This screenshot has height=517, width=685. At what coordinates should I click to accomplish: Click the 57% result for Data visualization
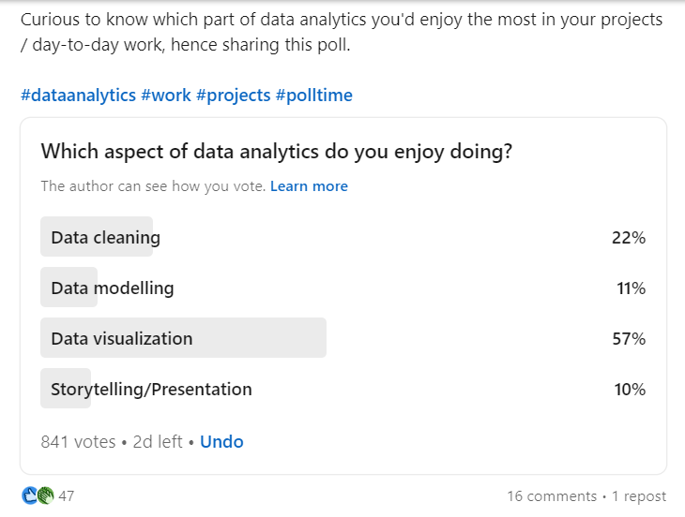tap(629, 338)
